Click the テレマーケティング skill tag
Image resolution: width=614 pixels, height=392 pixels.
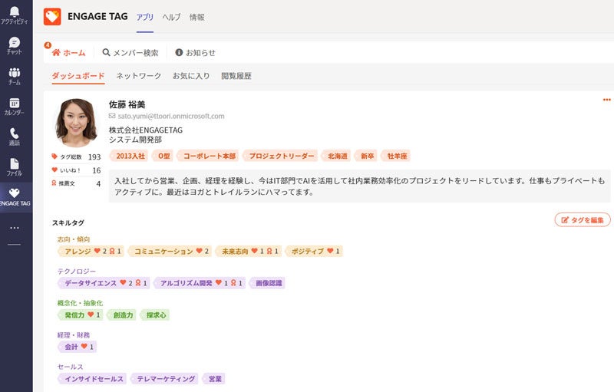(164, 378)
